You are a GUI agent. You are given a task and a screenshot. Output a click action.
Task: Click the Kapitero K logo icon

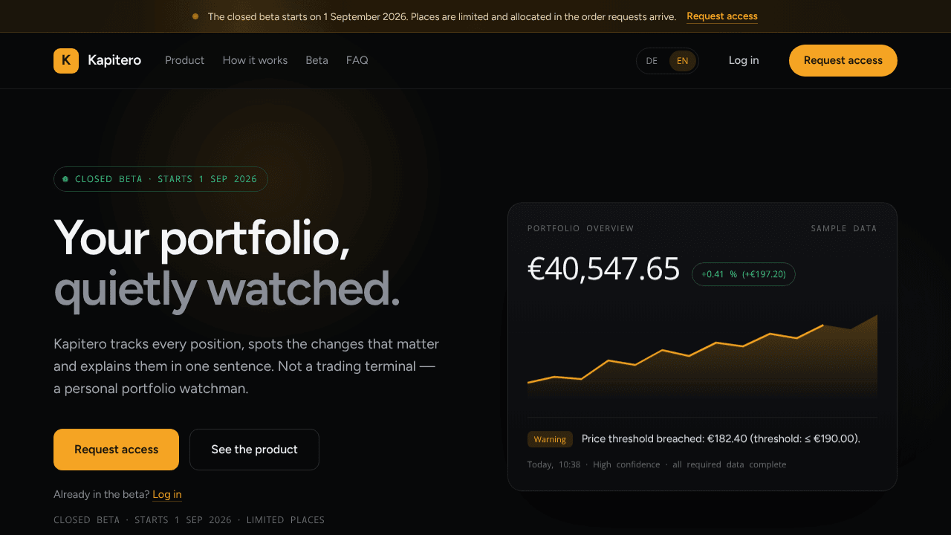[66, 61]
